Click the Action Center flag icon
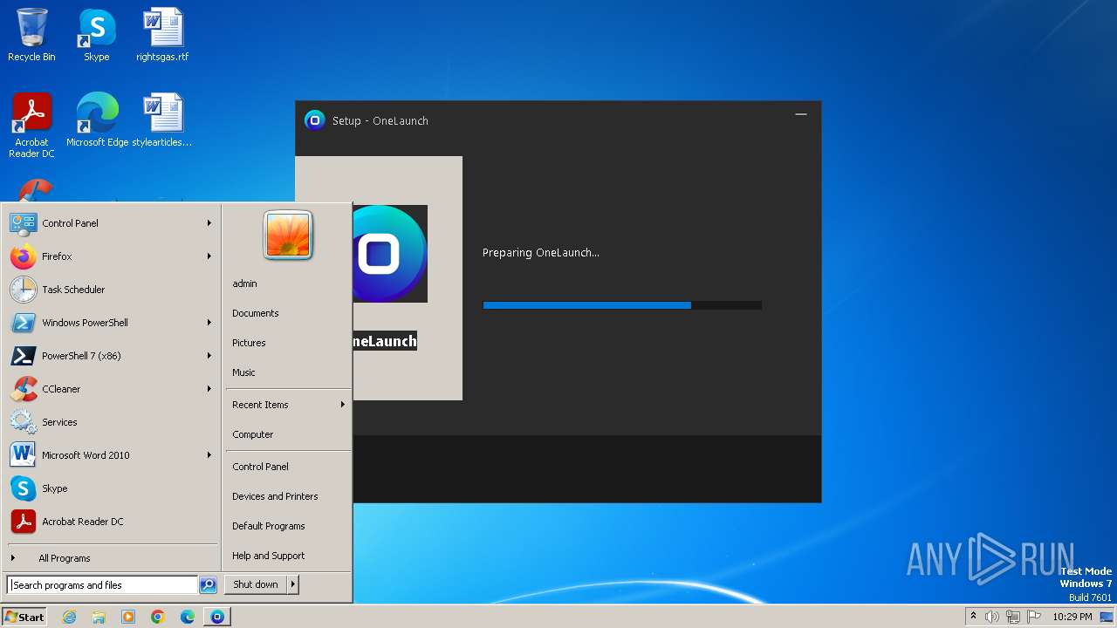The width and height of the screenshot is (1117, 628). click(1034, 617)
